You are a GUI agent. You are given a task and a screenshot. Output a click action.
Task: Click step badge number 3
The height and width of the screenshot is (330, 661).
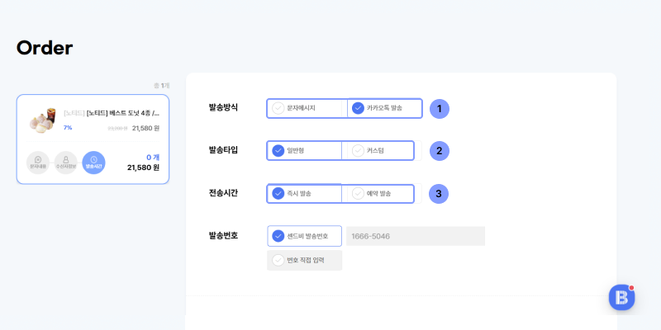pyautogui.click(x=439, y=194)
